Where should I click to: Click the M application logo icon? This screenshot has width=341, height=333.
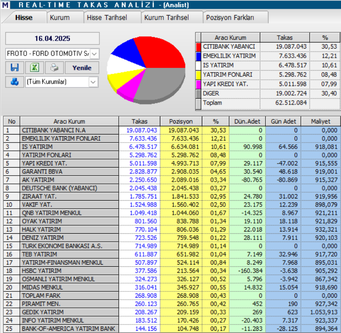coord(5,5)
